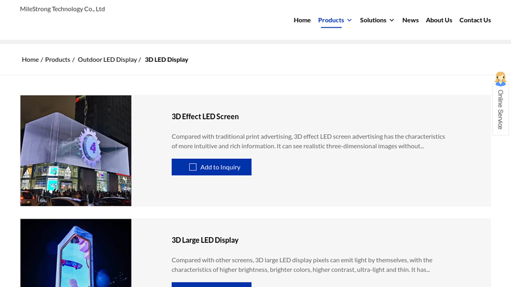
Task: Open the Online Service side tab
Action: pyautogui.click(x=501, y=109)
